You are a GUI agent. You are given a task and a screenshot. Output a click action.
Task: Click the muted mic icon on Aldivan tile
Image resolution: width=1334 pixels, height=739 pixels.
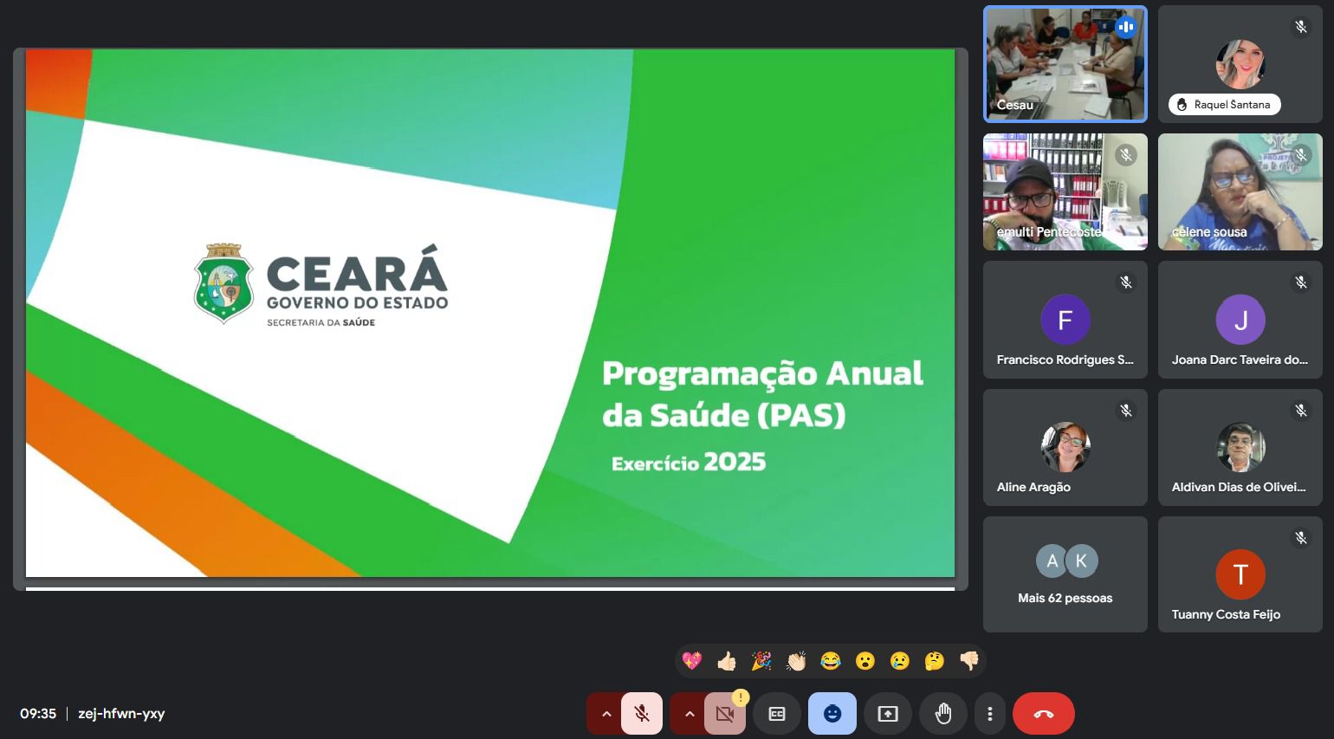pos(1300,411)
